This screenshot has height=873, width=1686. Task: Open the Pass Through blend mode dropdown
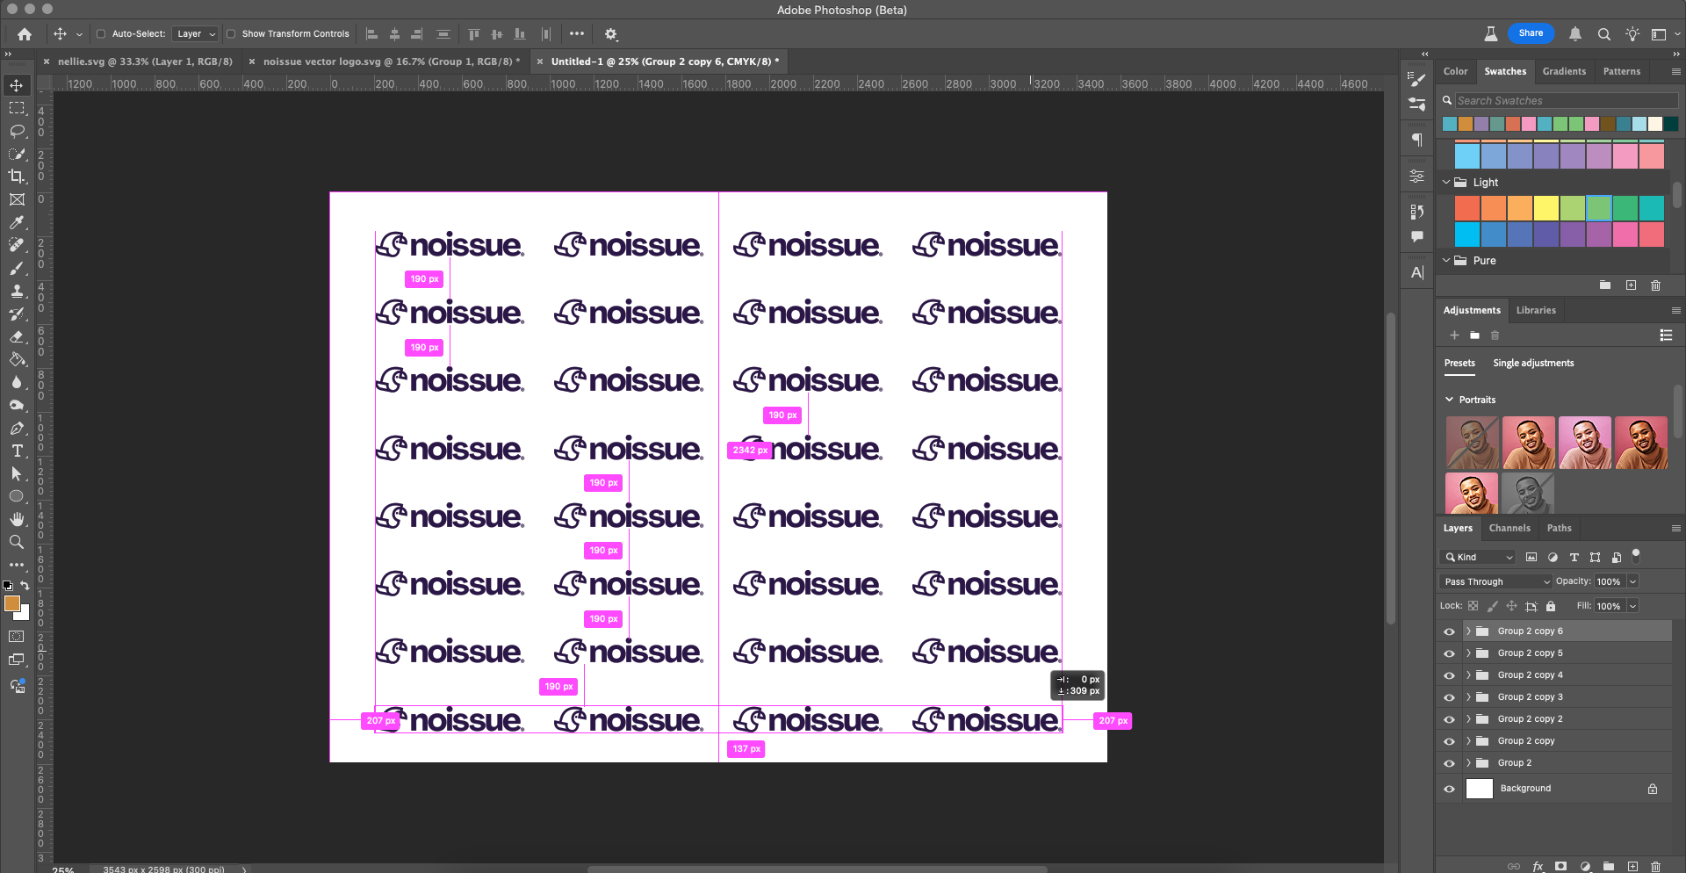(1495, 581)
